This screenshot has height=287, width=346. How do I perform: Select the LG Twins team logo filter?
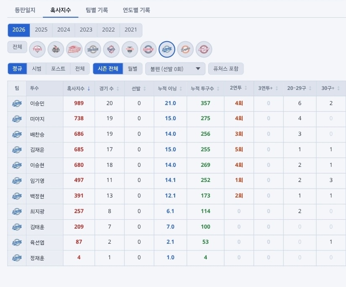pos(37,49)
